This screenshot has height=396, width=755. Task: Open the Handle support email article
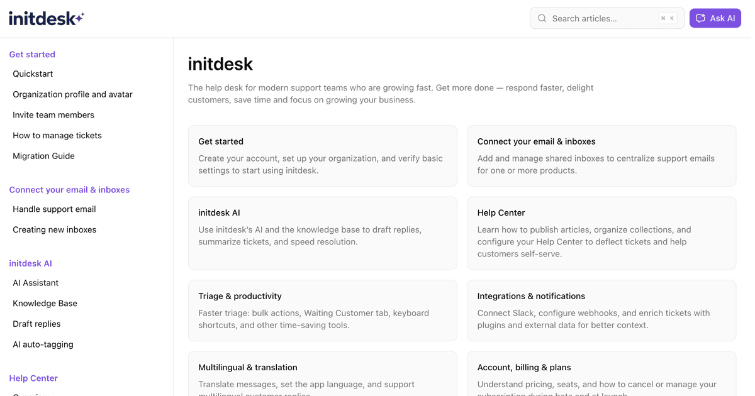[54, 209]
